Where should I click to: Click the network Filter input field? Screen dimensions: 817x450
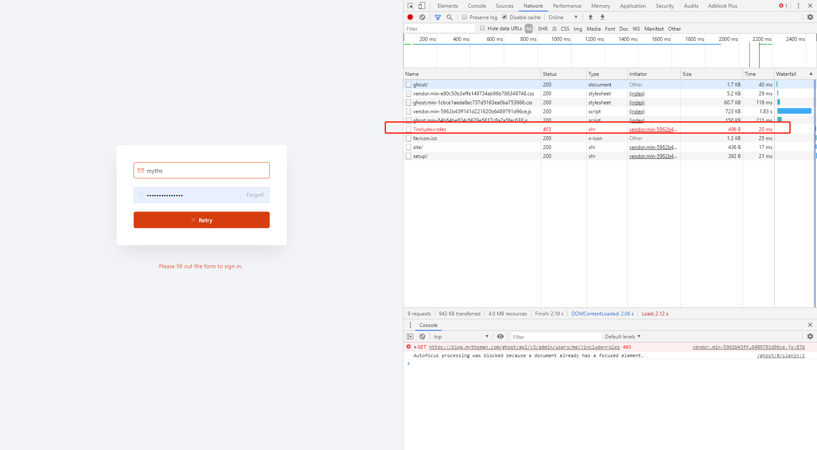[438, 28]
